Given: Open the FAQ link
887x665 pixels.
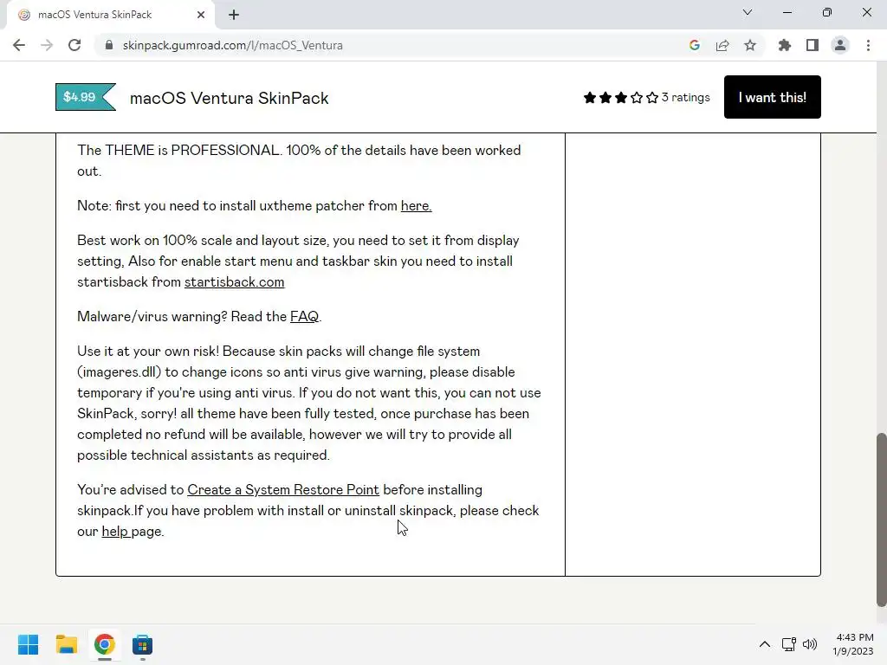Looking at the screenshot, I should coord(304,317).
